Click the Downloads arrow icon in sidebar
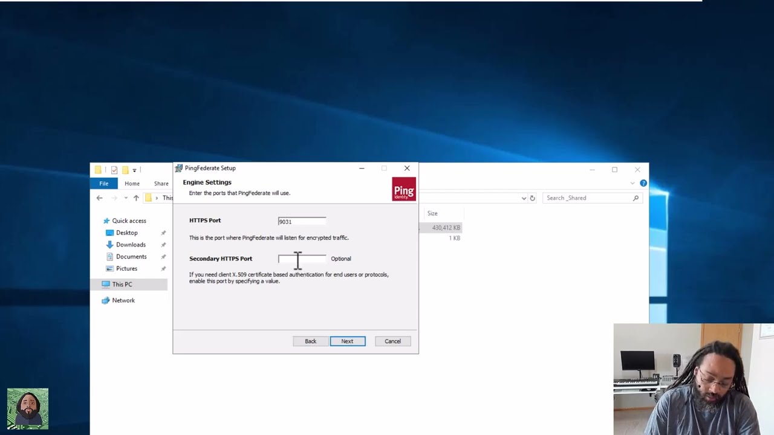The width and height of the screenshot is (774, 435). coord(109,245)
